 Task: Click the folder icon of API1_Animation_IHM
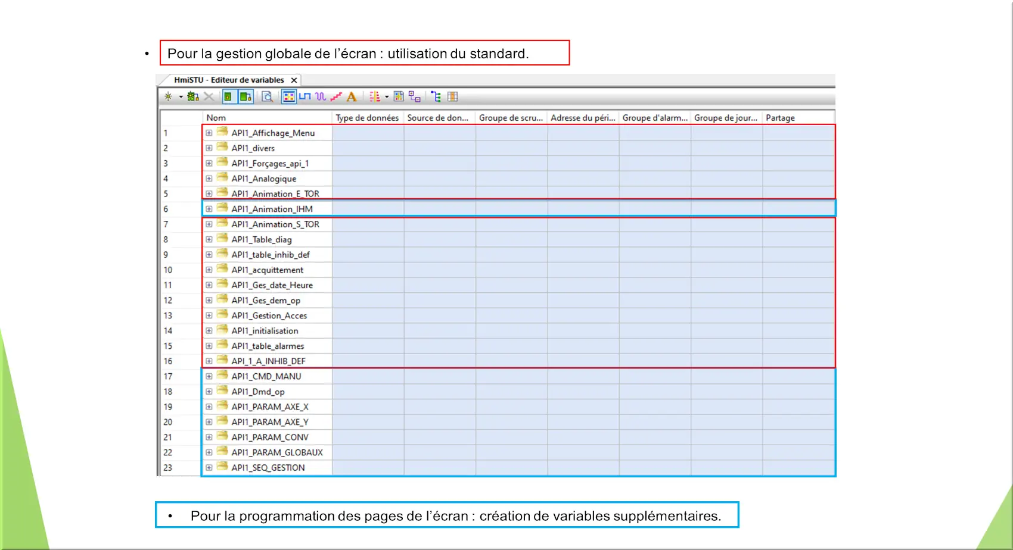[x=222, y=208]
